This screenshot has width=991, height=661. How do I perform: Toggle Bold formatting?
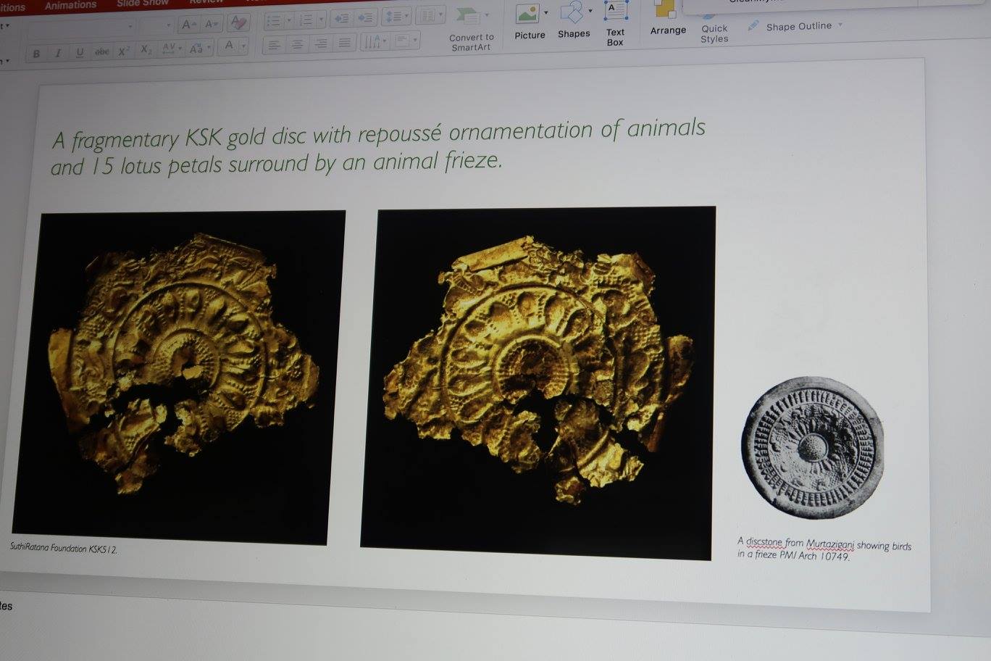36,54
